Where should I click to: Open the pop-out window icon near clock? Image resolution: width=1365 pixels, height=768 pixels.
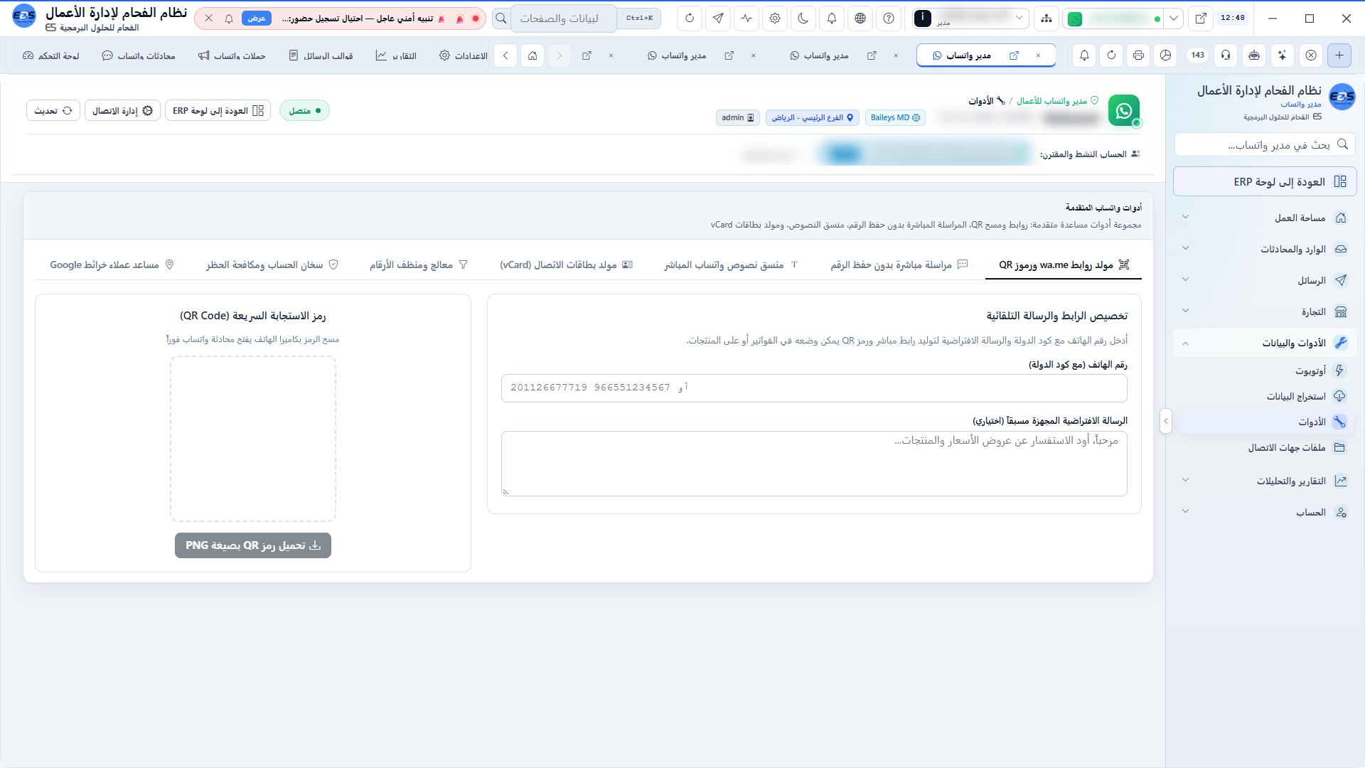pyautogui.click(x=1201, y=18)
